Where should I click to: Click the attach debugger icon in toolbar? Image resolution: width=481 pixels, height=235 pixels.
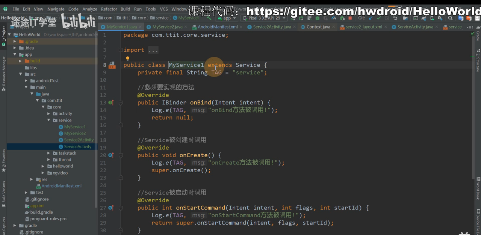[342, 18]
